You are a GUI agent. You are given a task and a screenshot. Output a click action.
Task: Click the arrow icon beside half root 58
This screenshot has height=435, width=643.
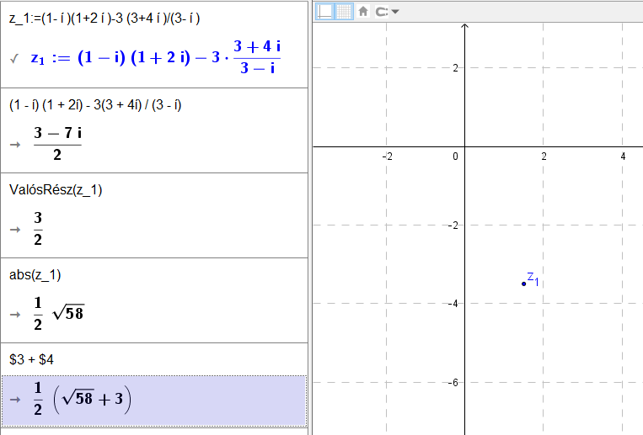click(15, 315)
